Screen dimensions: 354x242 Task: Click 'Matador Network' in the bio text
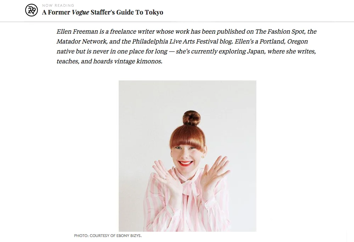pos(82,41)
